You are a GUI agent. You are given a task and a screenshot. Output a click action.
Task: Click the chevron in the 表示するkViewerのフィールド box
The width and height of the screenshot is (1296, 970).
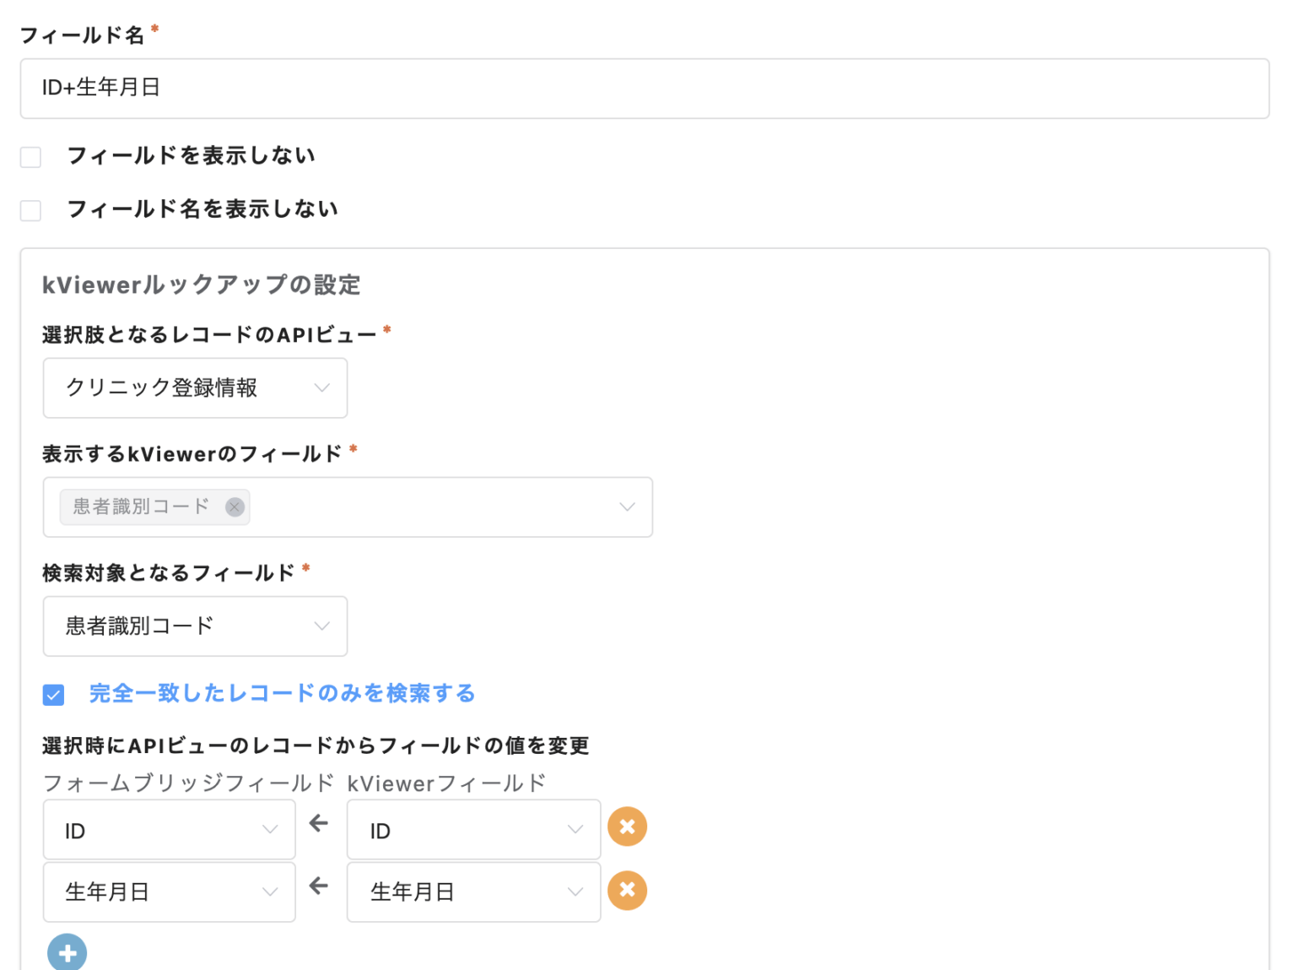[x=627, y=507]
